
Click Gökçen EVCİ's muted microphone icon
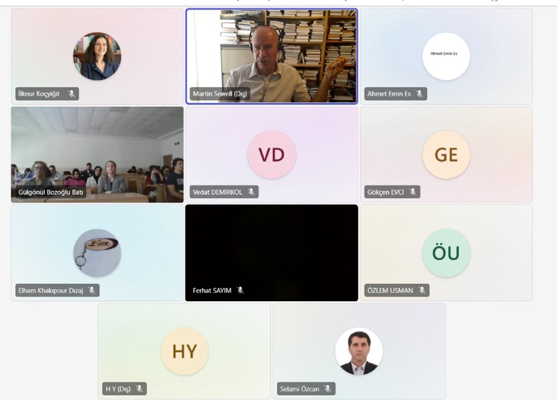[413, 192]
